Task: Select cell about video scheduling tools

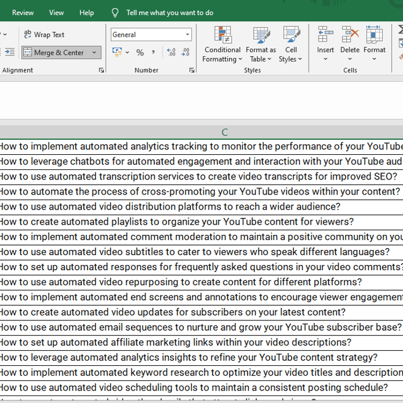Action: point(201,388)
